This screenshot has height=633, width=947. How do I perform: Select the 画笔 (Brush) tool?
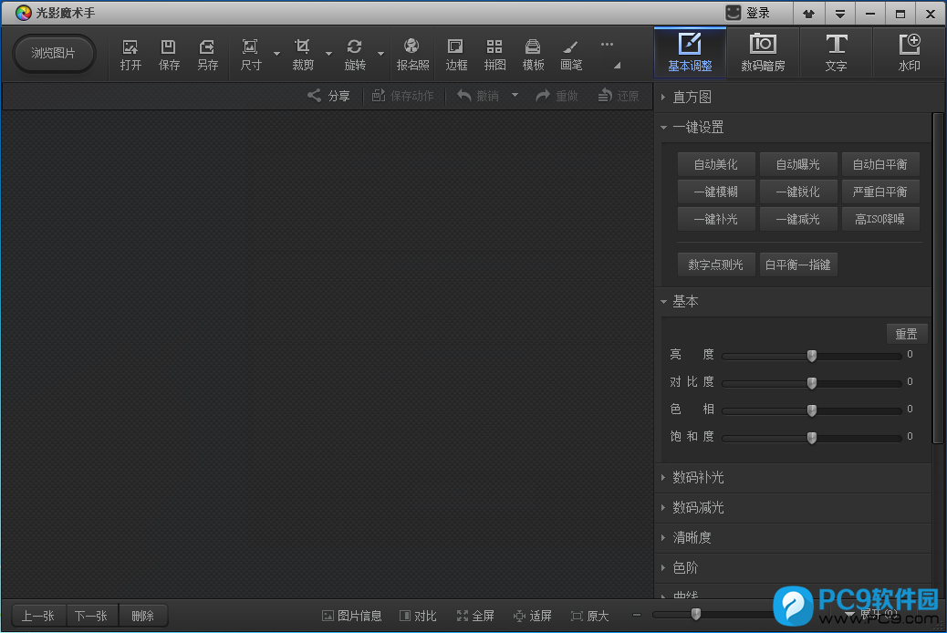coord(571,55)
